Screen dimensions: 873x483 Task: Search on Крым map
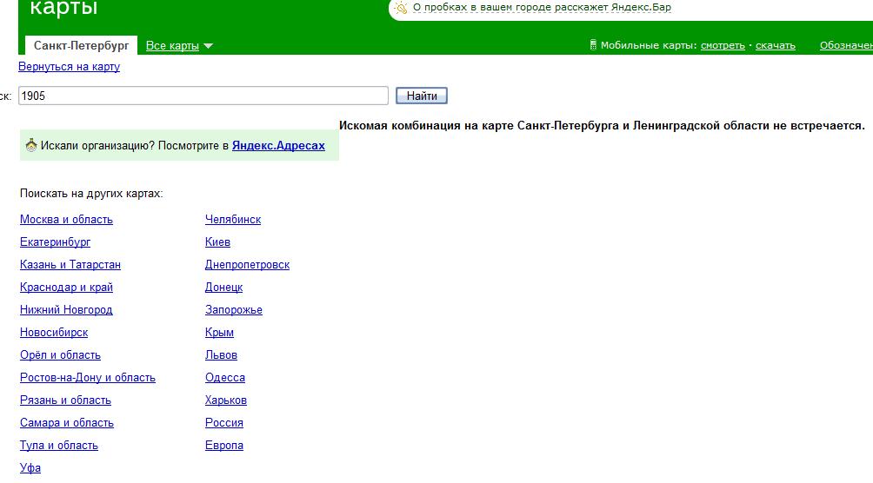[219, 333]
